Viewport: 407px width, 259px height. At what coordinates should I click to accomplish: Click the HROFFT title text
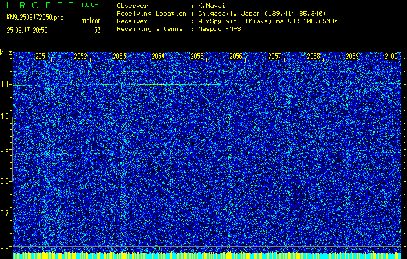click(40, 5)
